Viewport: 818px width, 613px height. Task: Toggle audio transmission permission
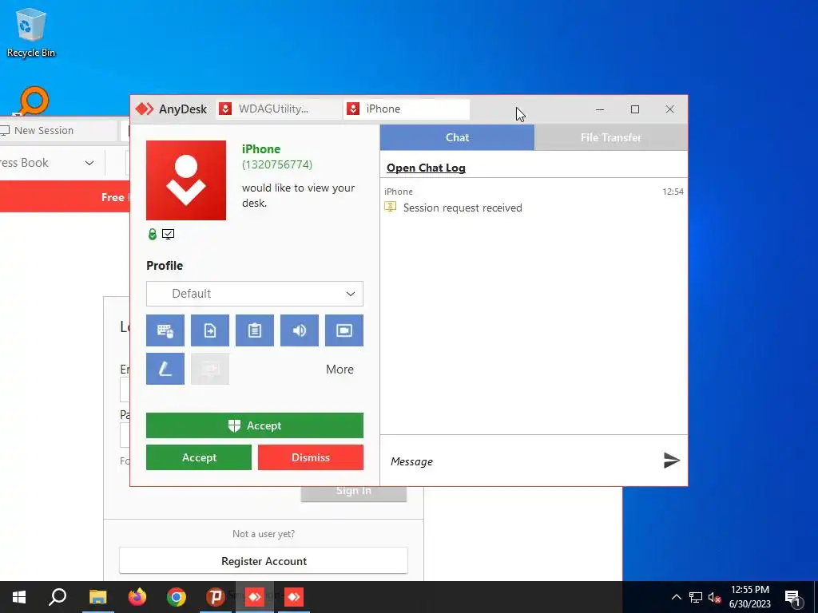[300, 330]
